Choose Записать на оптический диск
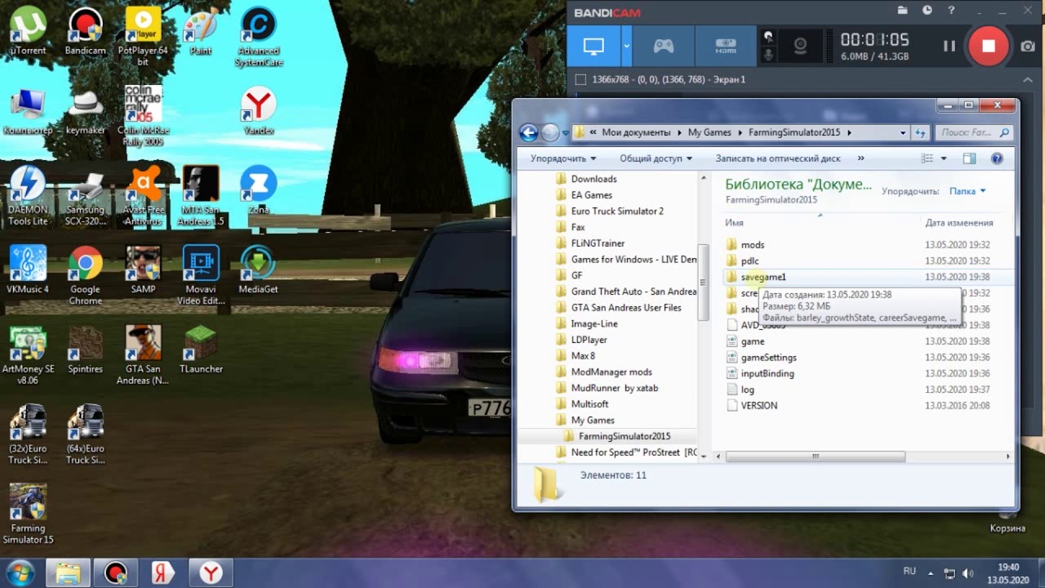The height and width of the screenshot is (588, 1045). coord(778,158)
